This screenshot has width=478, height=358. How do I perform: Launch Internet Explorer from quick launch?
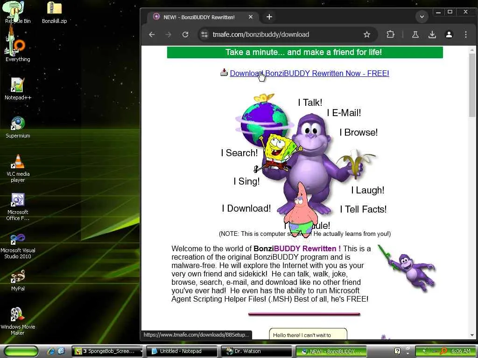tap(51, 351)
